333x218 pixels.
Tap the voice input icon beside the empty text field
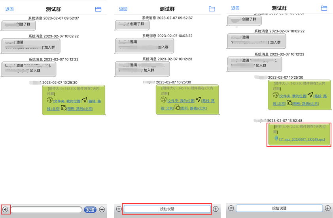[x=5, y=209]
